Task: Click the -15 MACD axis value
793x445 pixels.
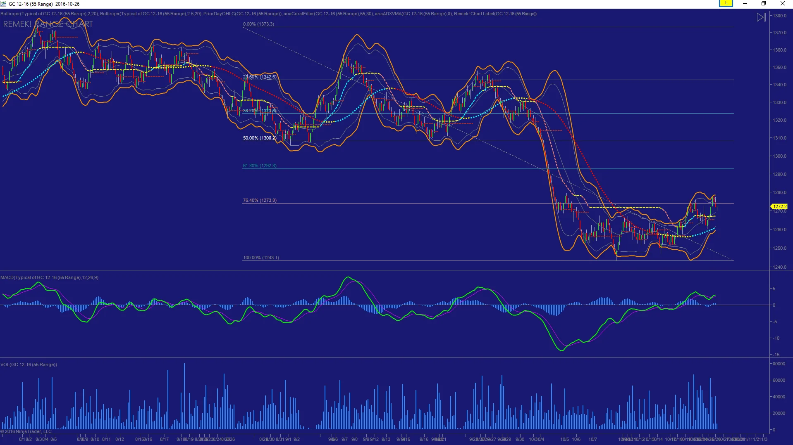Action: click(776, 355)
